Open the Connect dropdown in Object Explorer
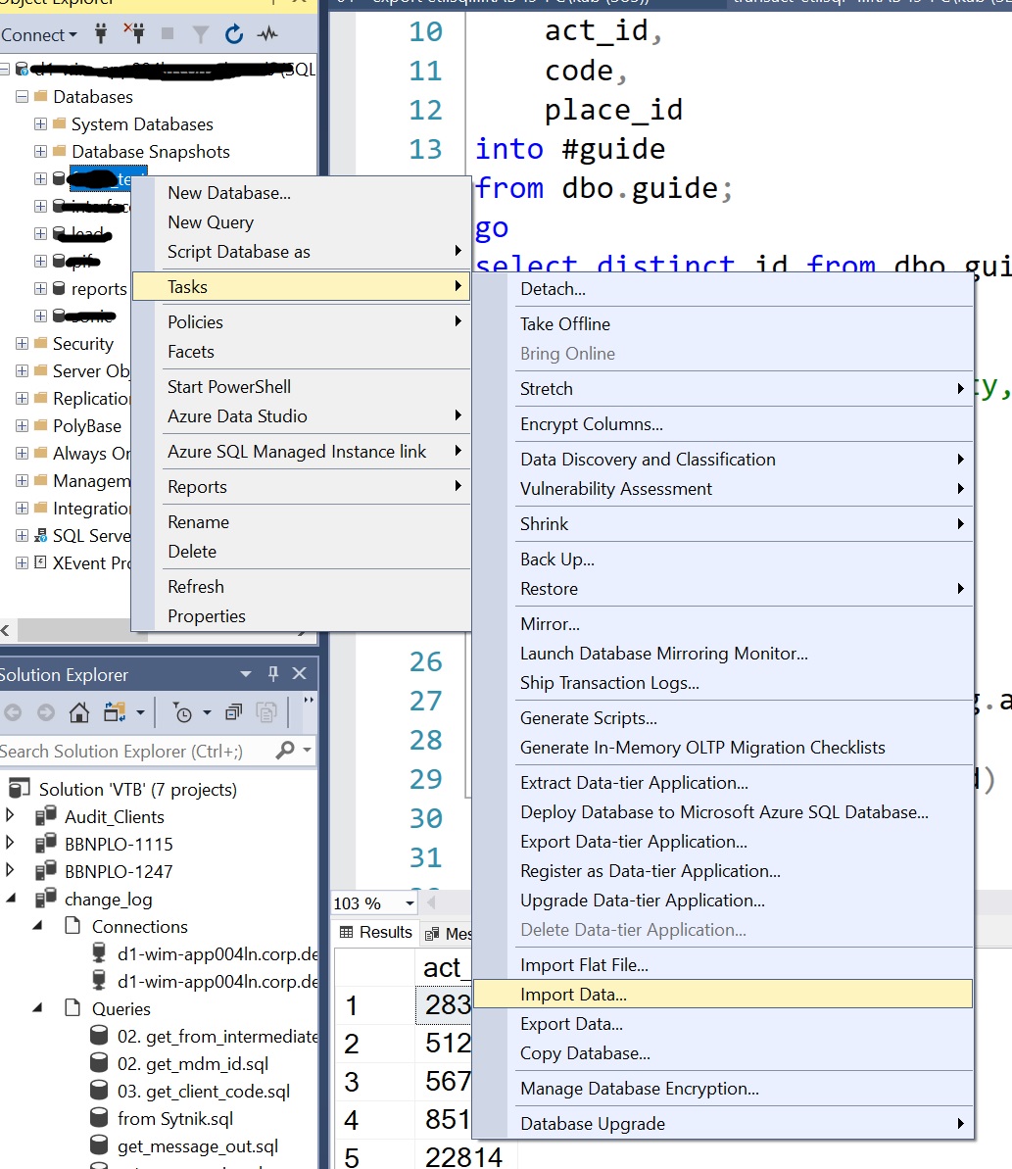This screenshot has height=1169, width=1012. point(39,35)
